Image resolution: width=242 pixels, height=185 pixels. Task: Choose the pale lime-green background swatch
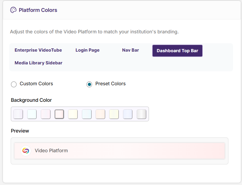pyautogui.click(x=114, y=114)
